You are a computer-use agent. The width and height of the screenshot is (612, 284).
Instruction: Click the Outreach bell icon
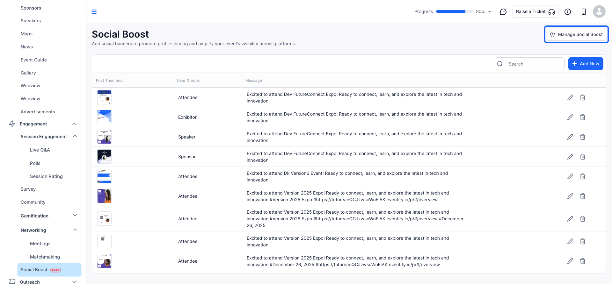click(x=12, y=281)
